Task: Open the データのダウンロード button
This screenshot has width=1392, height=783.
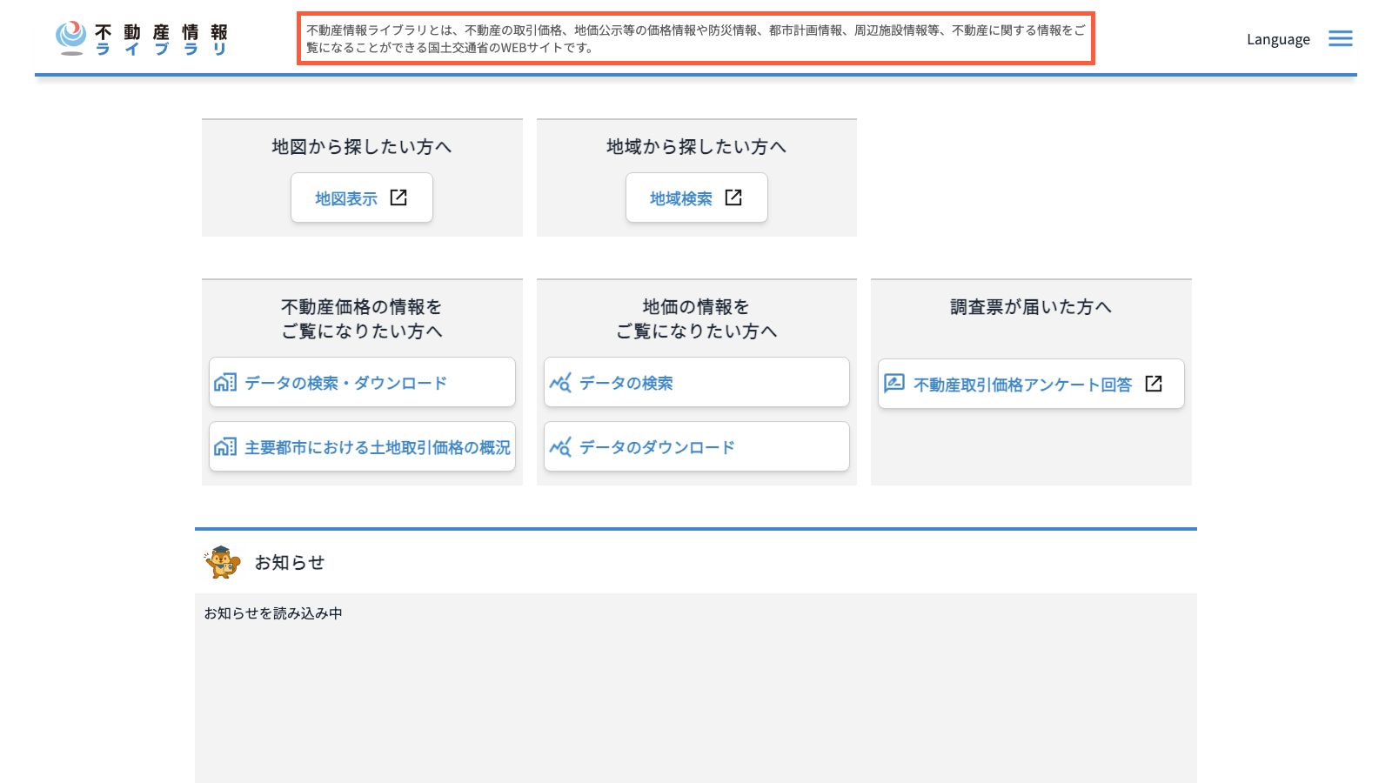Action: 696,446
